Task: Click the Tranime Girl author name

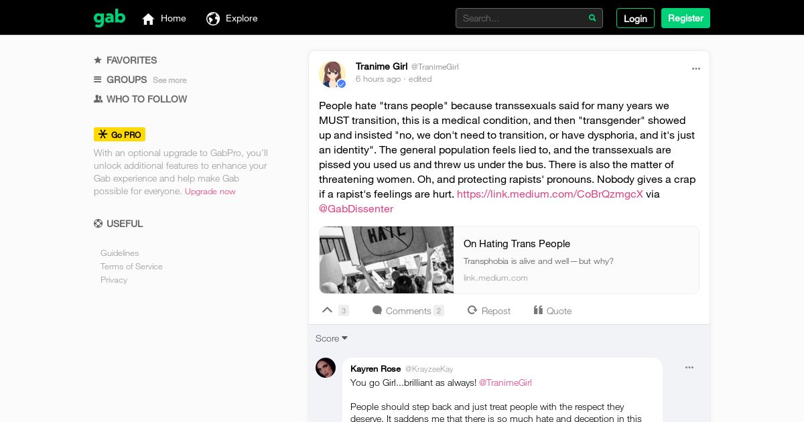Action: 381,66
